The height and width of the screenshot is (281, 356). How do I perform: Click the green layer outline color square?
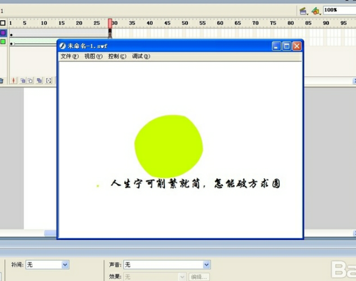coord(3,42)
